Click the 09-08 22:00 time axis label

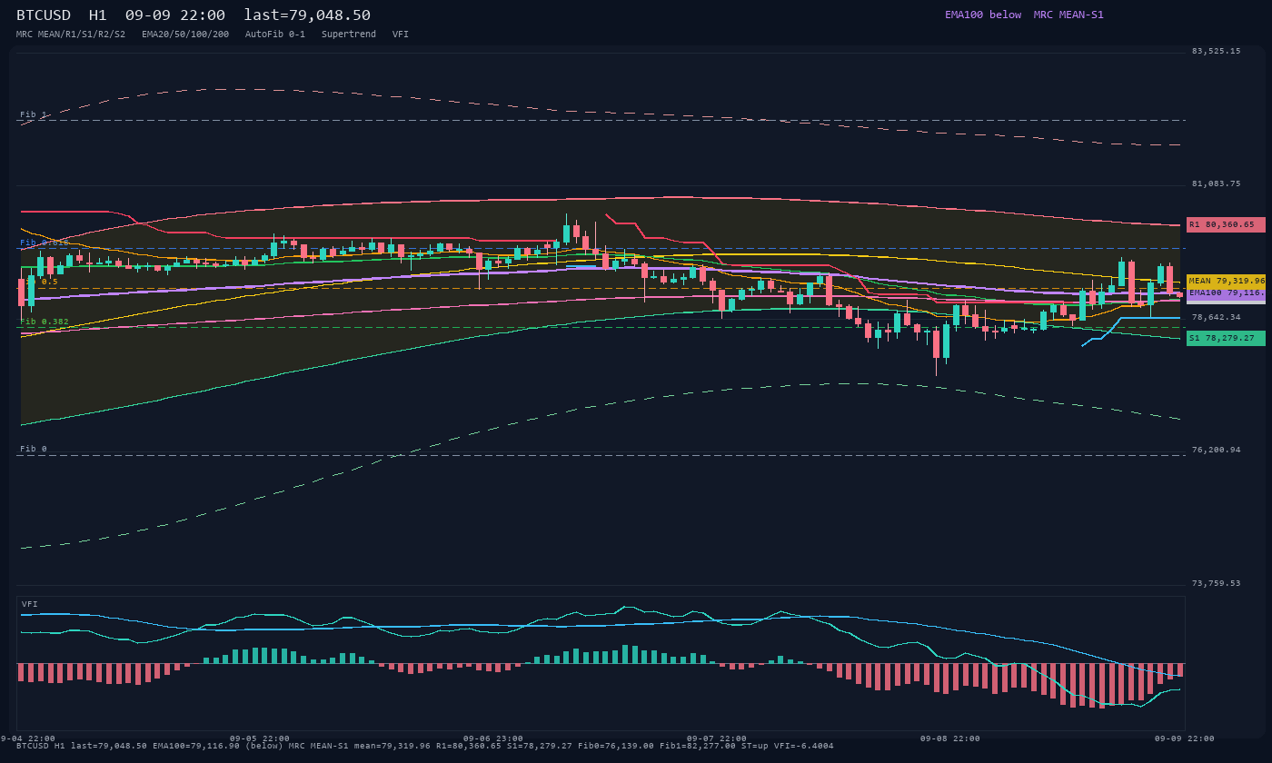950,738
